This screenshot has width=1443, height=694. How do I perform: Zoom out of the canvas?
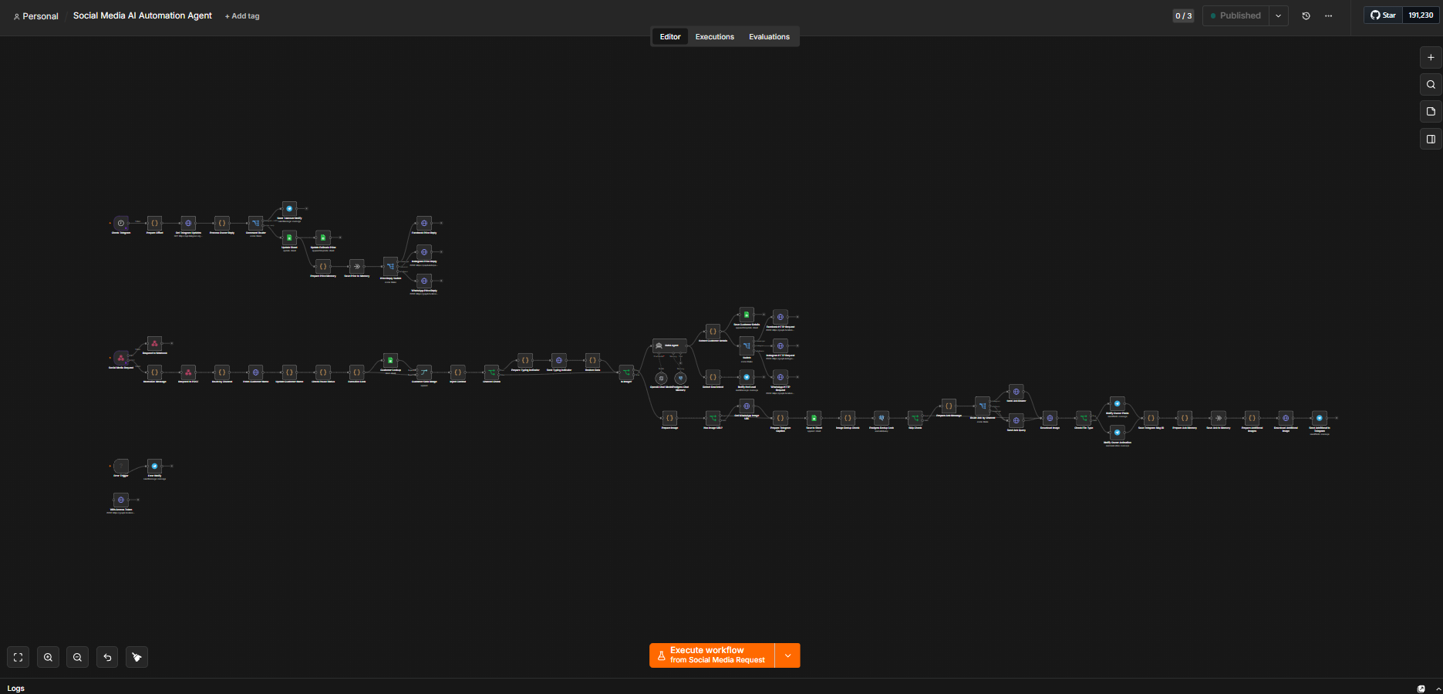[x=77, y=657]
